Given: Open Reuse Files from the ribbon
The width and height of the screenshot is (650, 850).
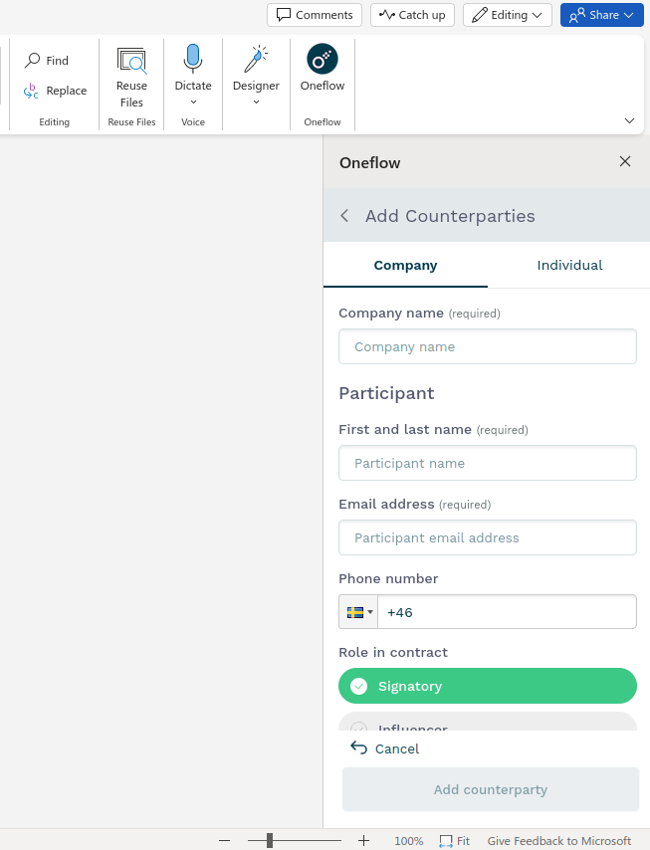Looking at the screenshot, I should [x=131, y=78].
